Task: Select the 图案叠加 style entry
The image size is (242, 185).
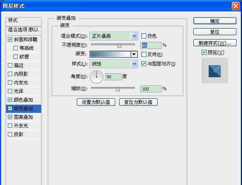Action: [23, 117]
